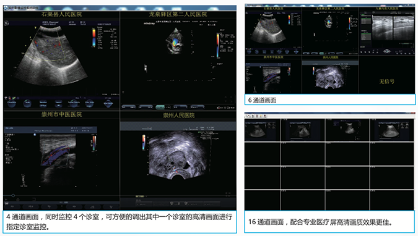418x236 pixels.
Task: Click the GE logo icon in 石渠县人民医院 panel
Action: (6, 23)
